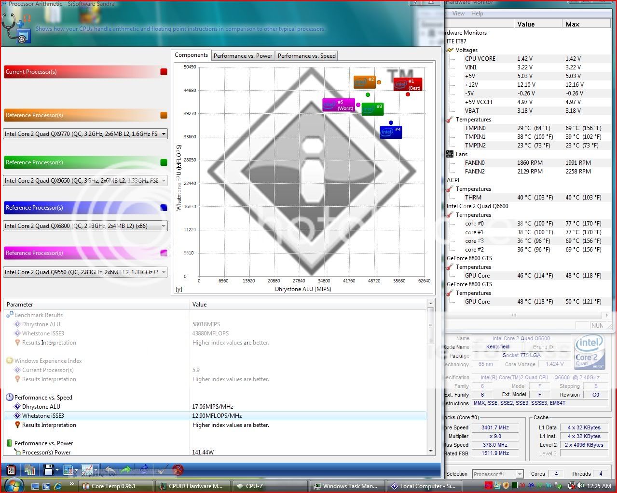Image resolution: width=617 pixels, height=493 pixels.
Task: Open the 12:25 AM system clock
Action: click(x=600, y=486)
